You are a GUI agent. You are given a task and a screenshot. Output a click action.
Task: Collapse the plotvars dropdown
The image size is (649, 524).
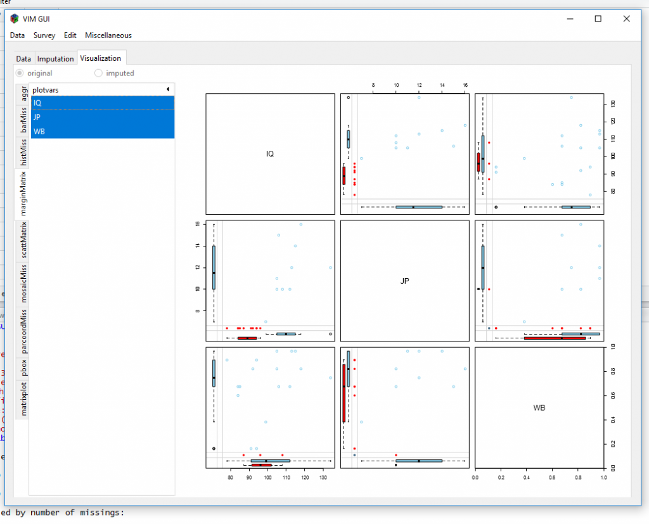tap(169, 89)
